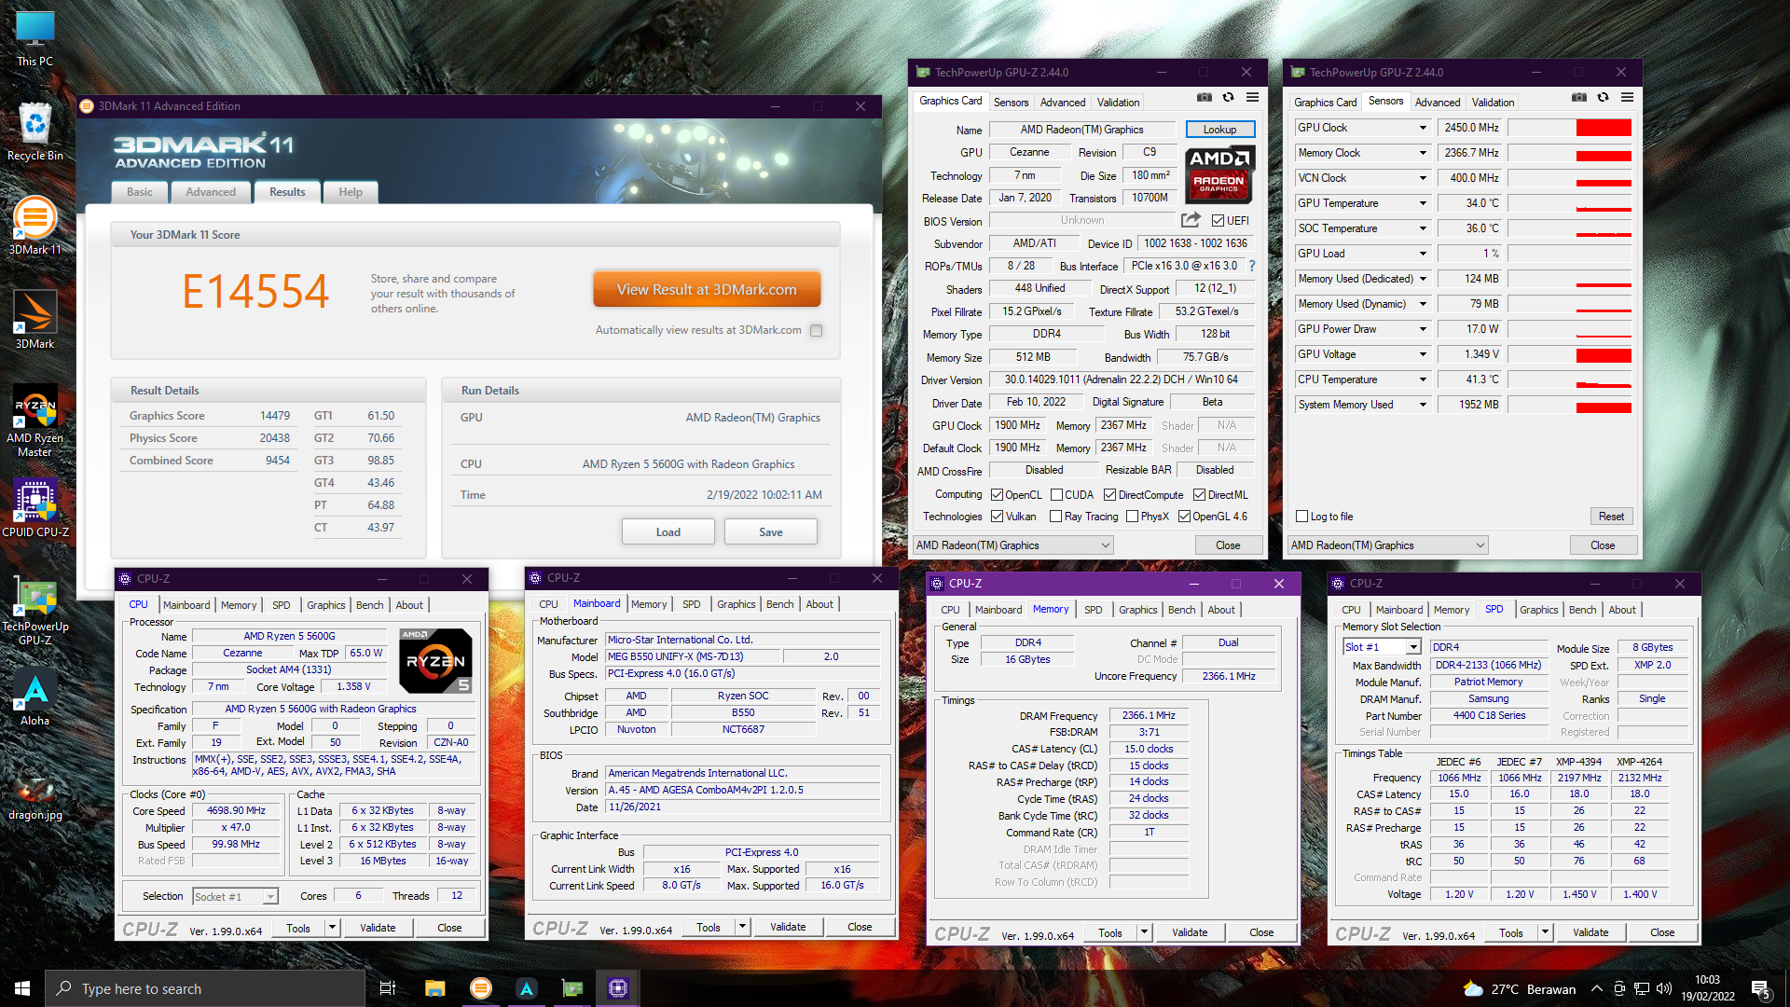This screenshot has width=1790, height=1007.
Task: Toggle DirectML checkbox in GPU-Z
Action: (1200, 495)
